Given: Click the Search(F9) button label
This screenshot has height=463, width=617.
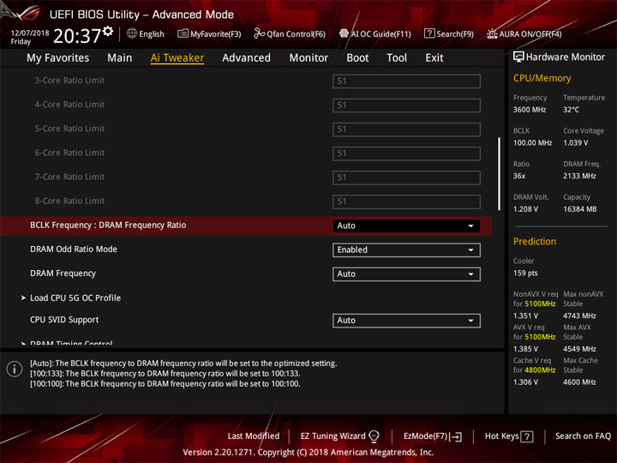Looking at the screenshot, I should (x=455, y=33).
